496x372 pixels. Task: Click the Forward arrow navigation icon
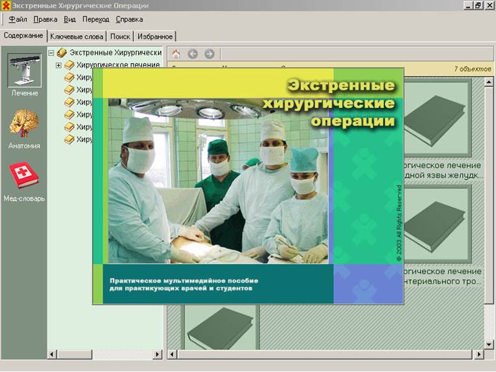pyautogui.click(x=209, y=54)
